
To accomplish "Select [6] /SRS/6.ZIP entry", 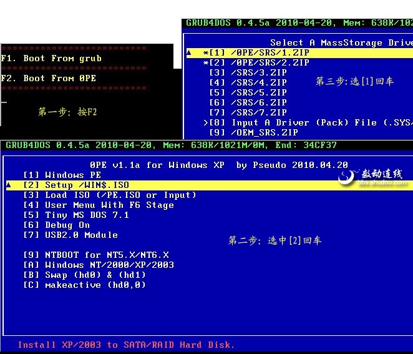I will (248, 102).
